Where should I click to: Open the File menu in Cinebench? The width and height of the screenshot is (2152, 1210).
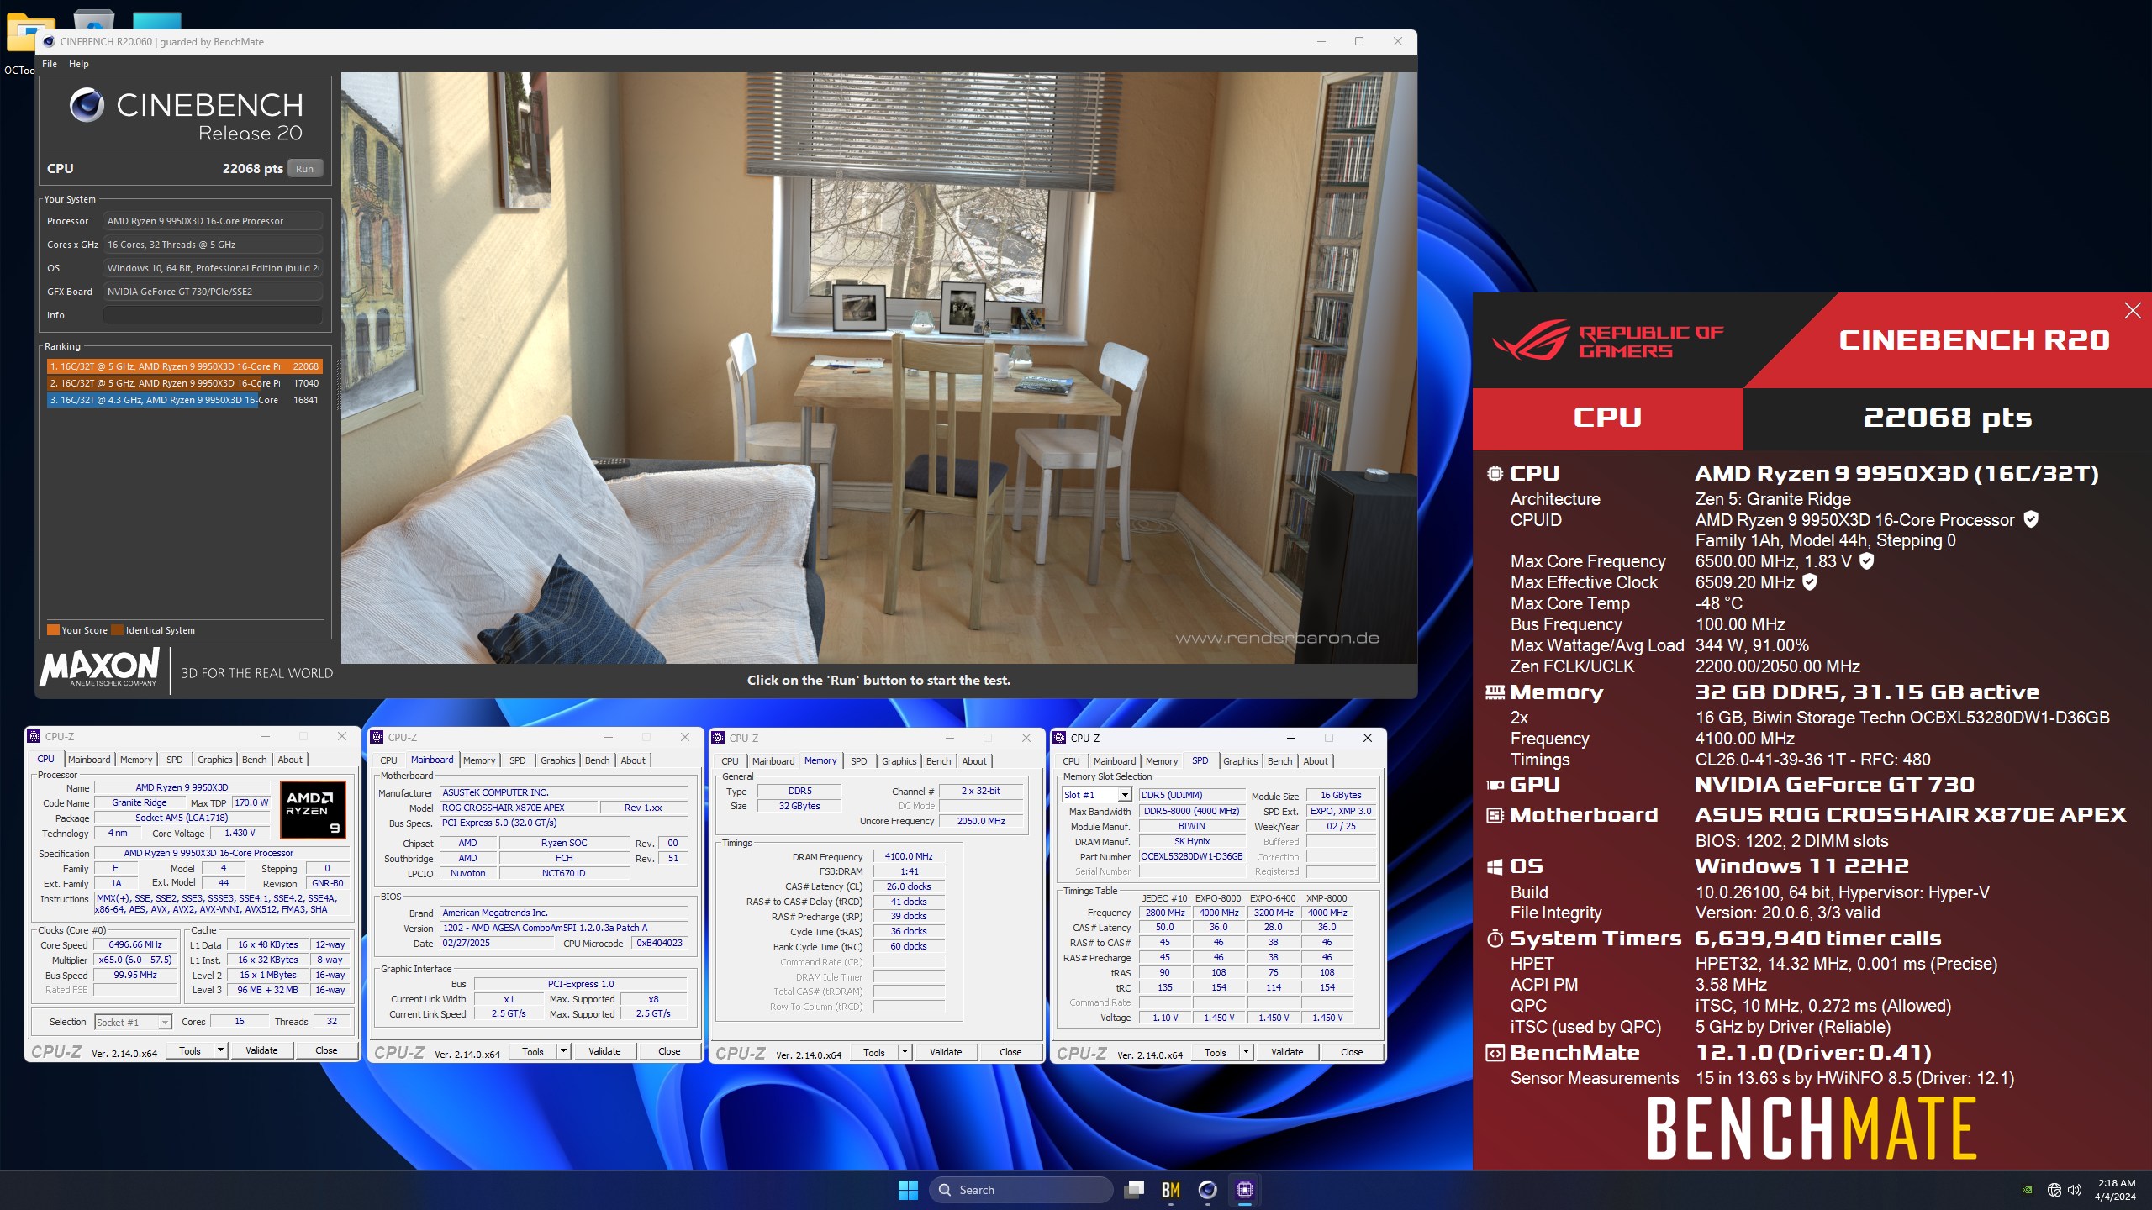pos(50,64)
